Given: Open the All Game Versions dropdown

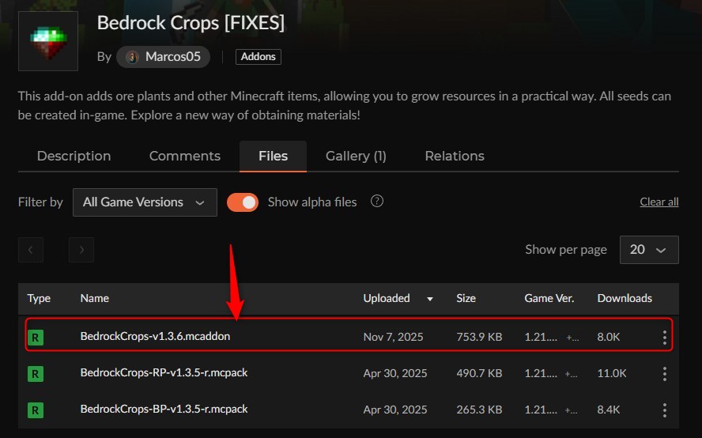Looking at the screenshot, I should [x=145, y=202].
